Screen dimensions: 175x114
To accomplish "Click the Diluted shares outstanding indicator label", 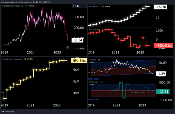I will [14, 59].
